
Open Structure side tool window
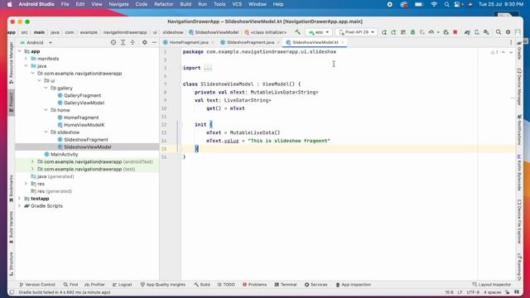11,263
